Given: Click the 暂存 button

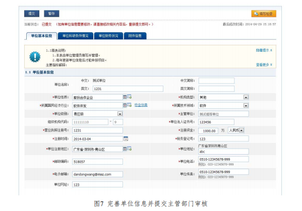Looking at the screenshot, I should coord(51,14).
